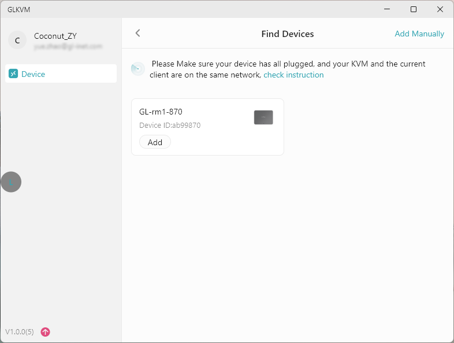This screenshot has height=343, width=454.
Task: Click the GL-rm1-870 device name
Action: [x=161, y=112]
